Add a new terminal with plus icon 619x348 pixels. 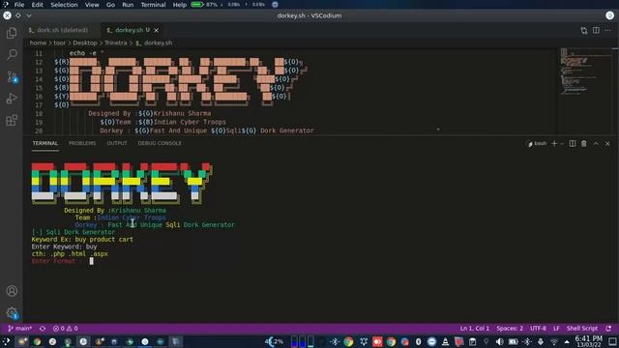tap(554, 144)
